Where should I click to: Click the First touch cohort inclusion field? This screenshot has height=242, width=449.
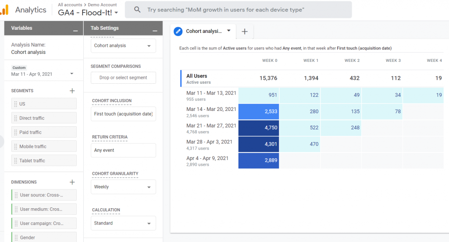(123, 114)
